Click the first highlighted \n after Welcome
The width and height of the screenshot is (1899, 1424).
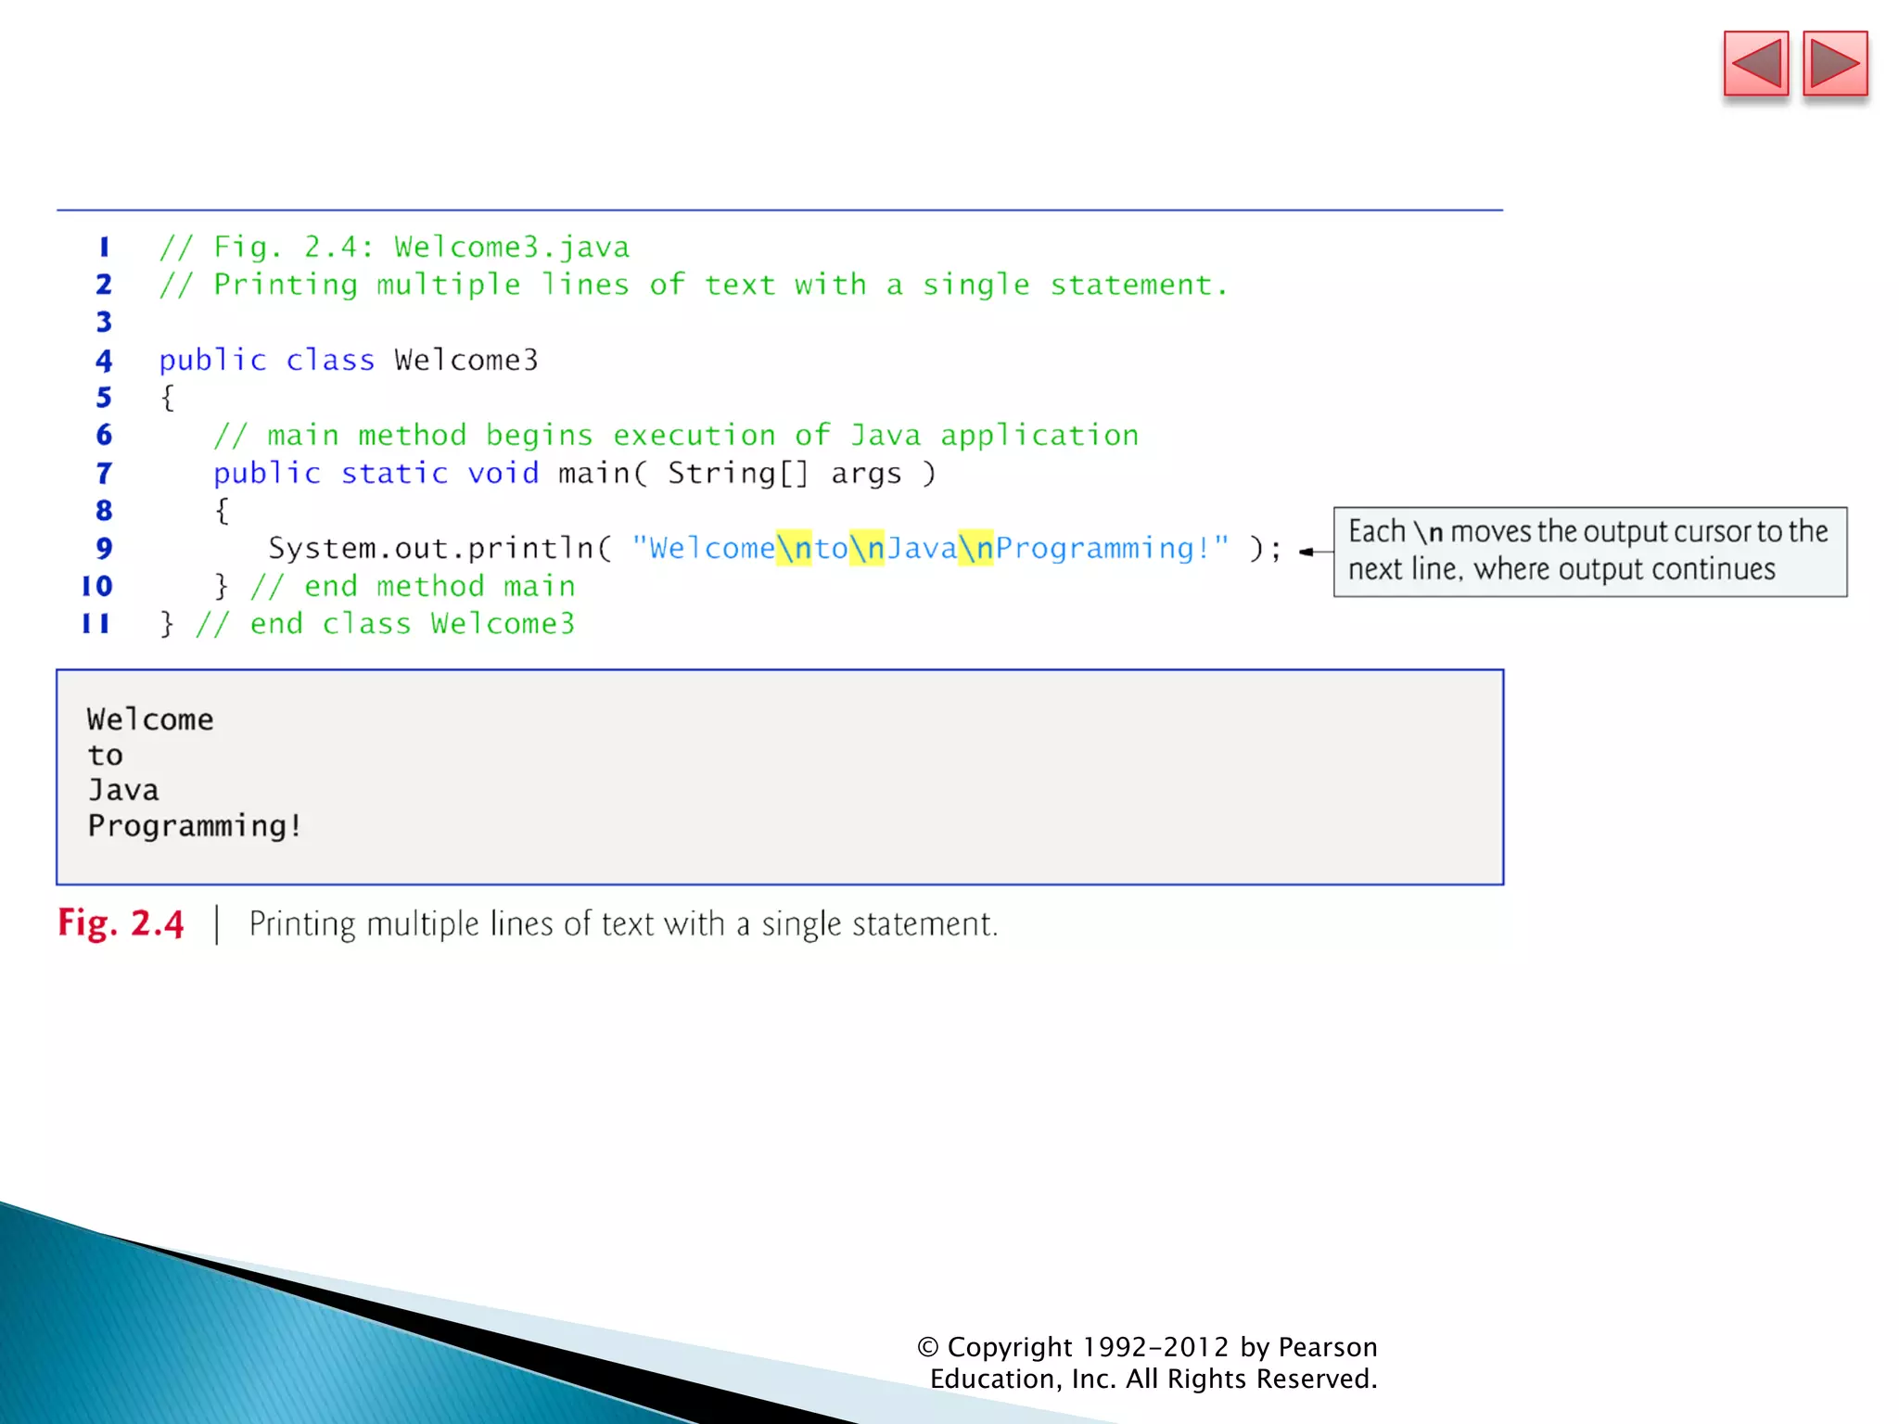(793, 548)
